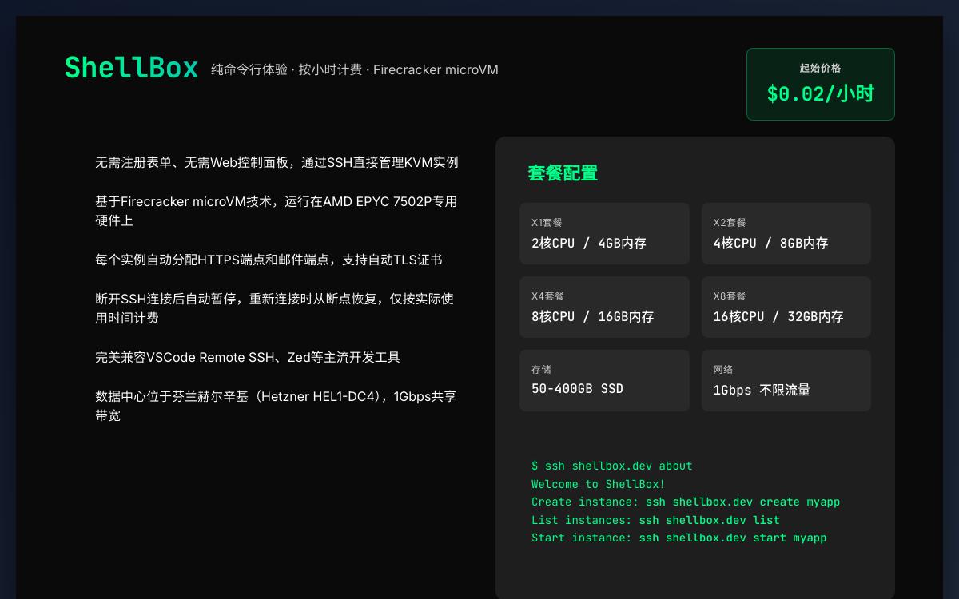
Task: Click the 存储 SSD card
Action: [x=604, y=380]
